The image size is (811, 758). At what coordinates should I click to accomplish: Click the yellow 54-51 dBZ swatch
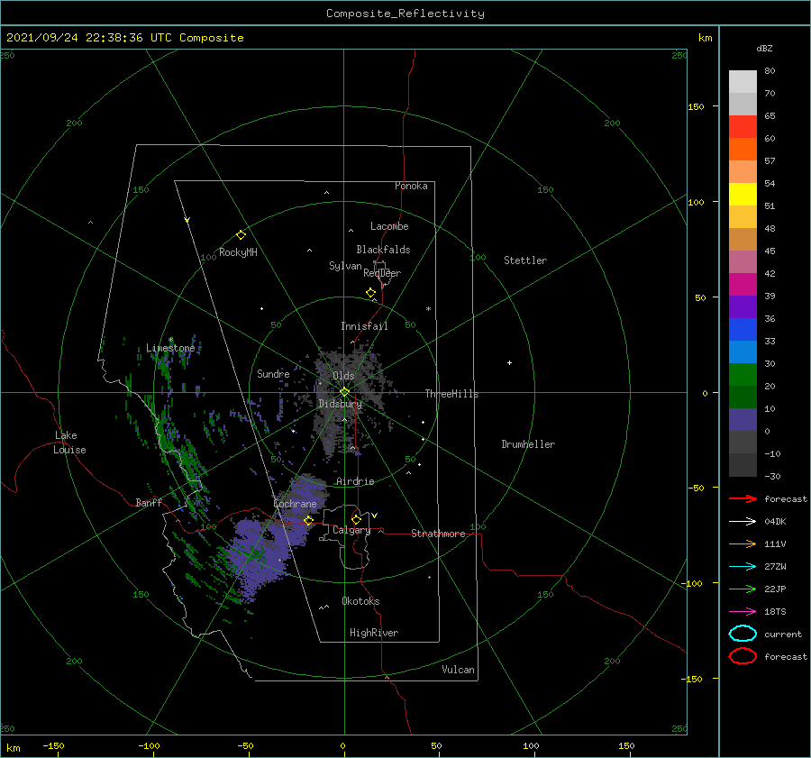[x=743, y=194]
